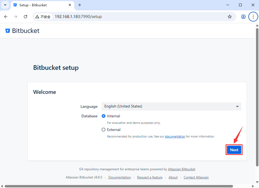
Task: Click the Request a feature link
Action: pyautogui.click(x=150, y=177)
